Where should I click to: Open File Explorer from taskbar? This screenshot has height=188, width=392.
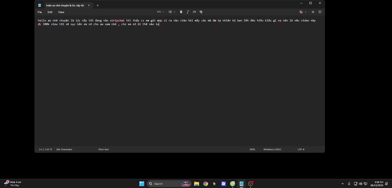[197, 184]
